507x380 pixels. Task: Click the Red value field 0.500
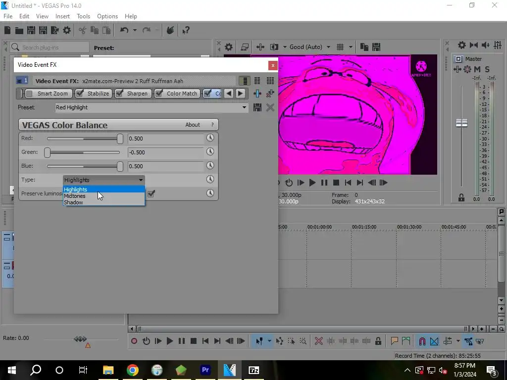(166, 139)
